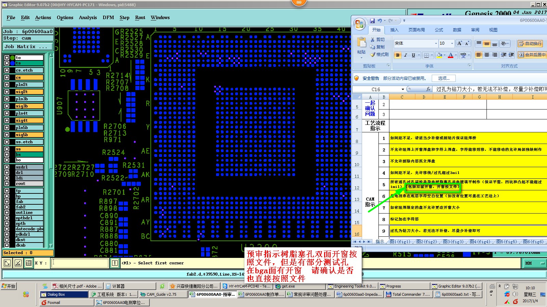
Task: Open the fill color dropdown arrow
Action: 445,55
